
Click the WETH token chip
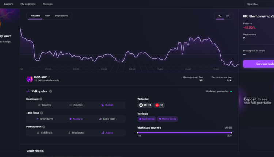(x=145, y=105)
